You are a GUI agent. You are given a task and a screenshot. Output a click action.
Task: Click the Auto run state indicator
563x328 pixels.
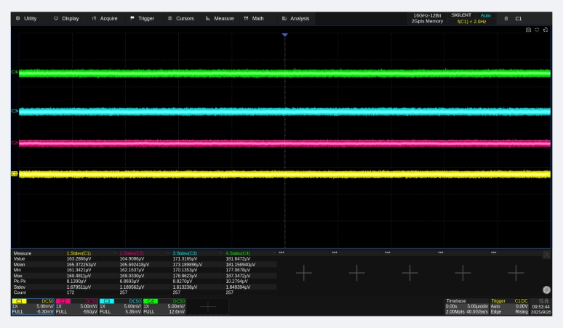[x=486, y=15]
